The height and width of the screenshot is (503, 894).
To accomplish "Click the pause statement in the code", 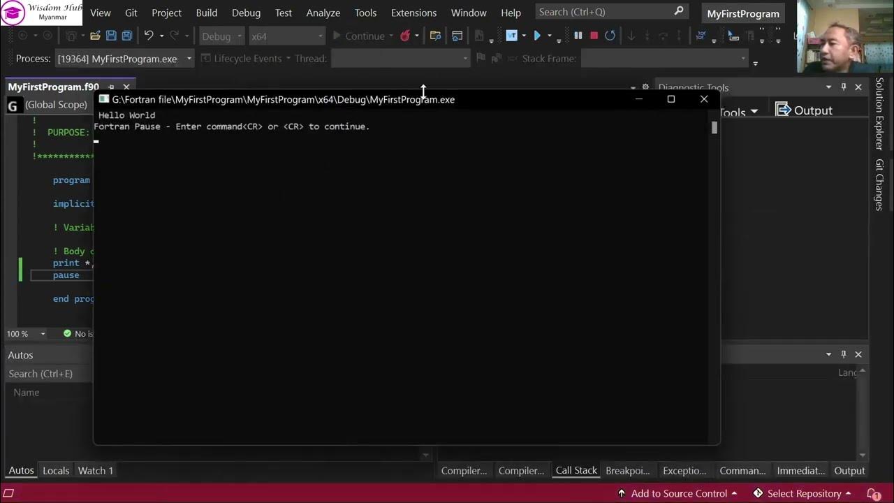I will [66, 275].
